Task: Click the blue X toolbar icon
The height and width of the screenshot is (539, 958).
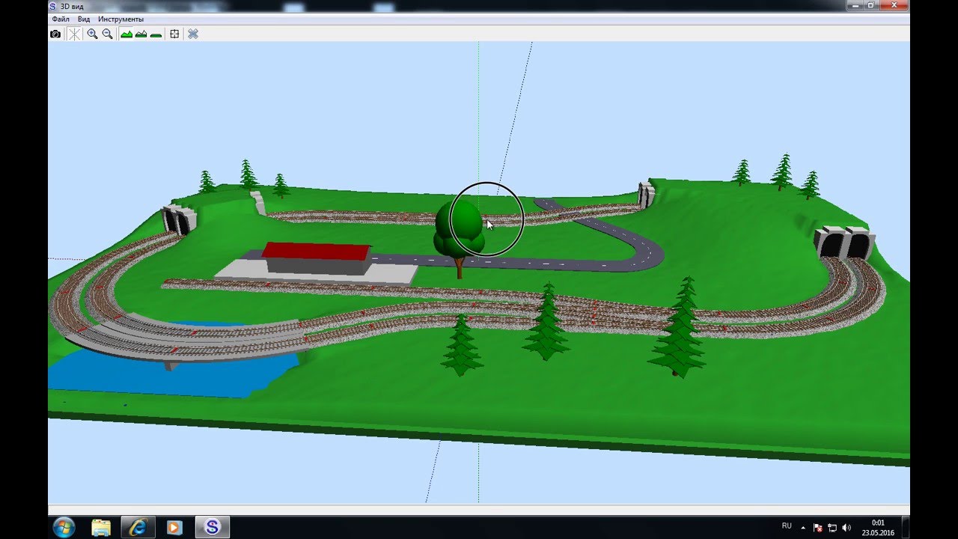Action: (193, 34)
